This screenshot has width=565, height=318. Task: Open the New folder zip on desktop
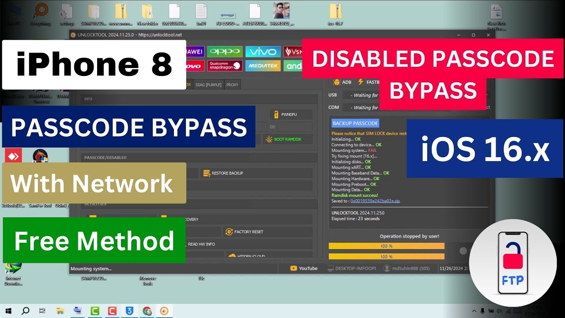(x=147, y=14)
